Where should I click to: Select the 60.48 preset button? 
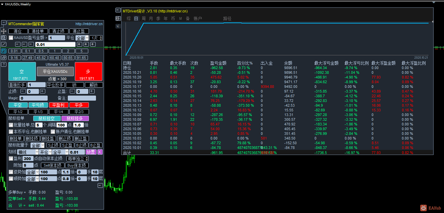(x=55, y=58)
